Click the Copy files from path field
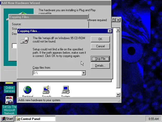This screenshot has height=122, width=162. 57,73
